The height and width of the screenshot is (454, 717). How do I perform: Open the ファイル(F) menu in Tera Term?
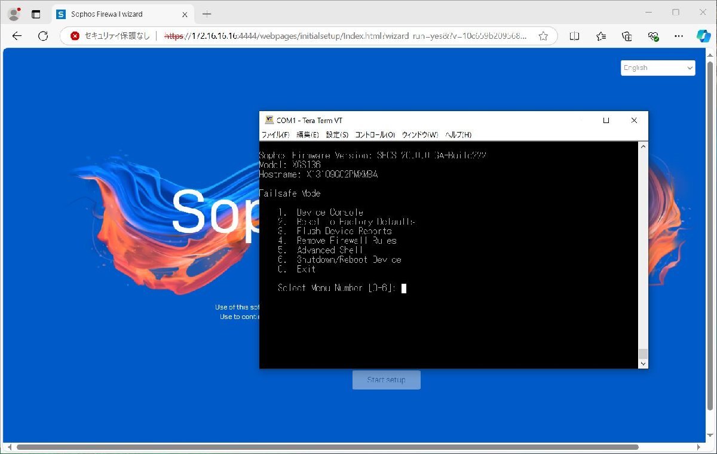(275, 135)
